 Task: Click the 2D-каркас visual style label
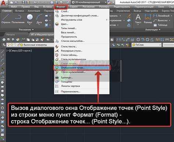pos(25,51)
